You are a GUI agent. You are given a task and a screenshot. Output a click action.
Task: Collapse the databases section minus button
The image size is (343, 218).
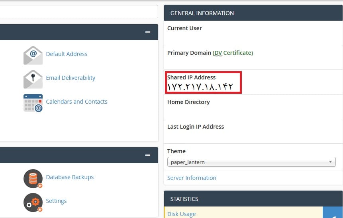[148, 155]
